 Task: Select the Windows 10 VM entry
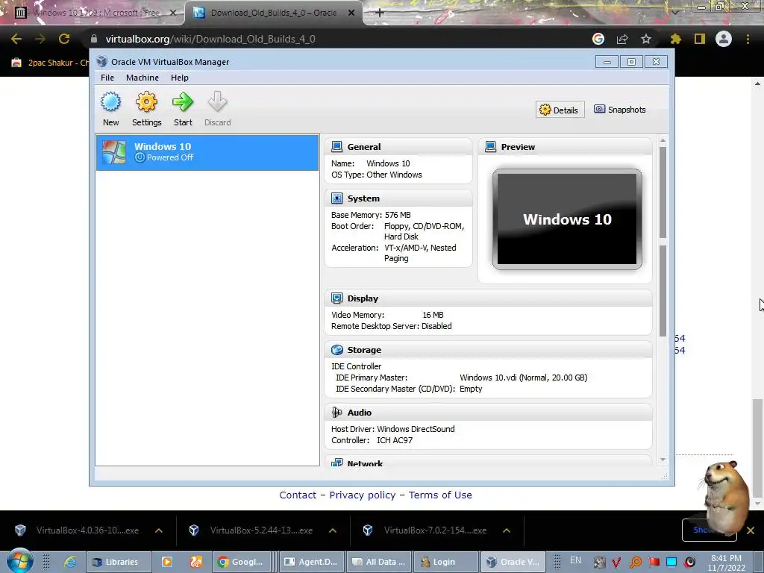point(207,152)
